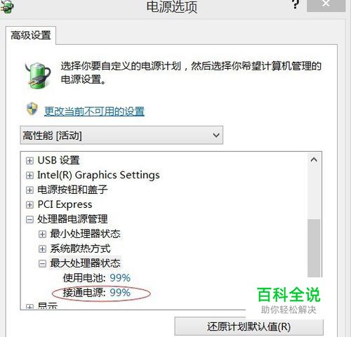The image size is (351, 337).
Task: Click 更改当前不可用的设置 link
Action: point(94,112)
